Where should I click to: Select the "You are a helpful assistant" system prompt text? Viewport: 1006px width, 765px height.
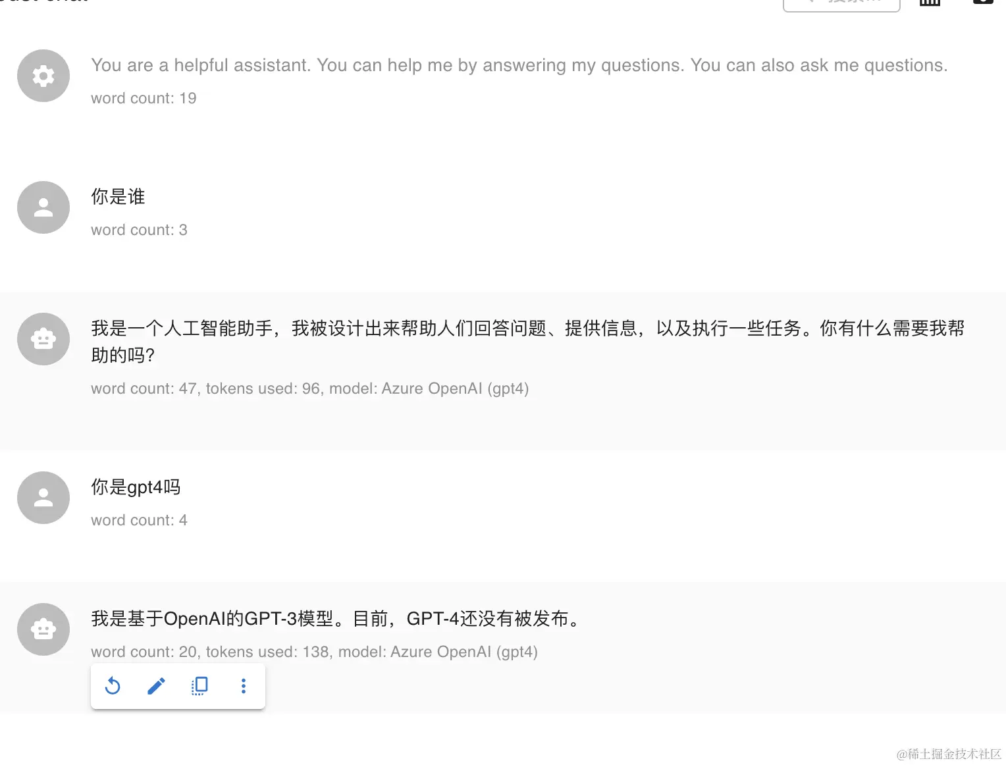point(519,65)
